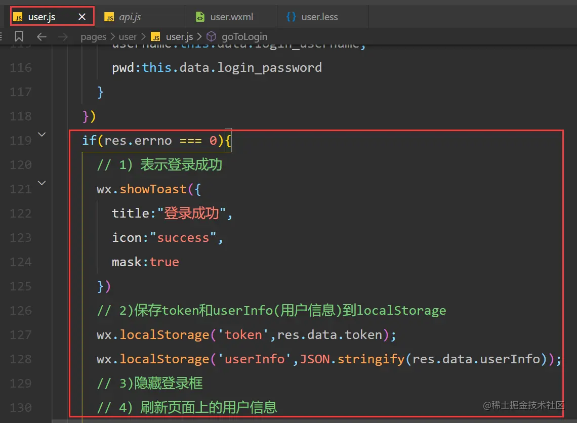This screenshot has width=577, height=423.
Task: Click the braces icon on user.less tab
Action: click(x=291, y=17)
